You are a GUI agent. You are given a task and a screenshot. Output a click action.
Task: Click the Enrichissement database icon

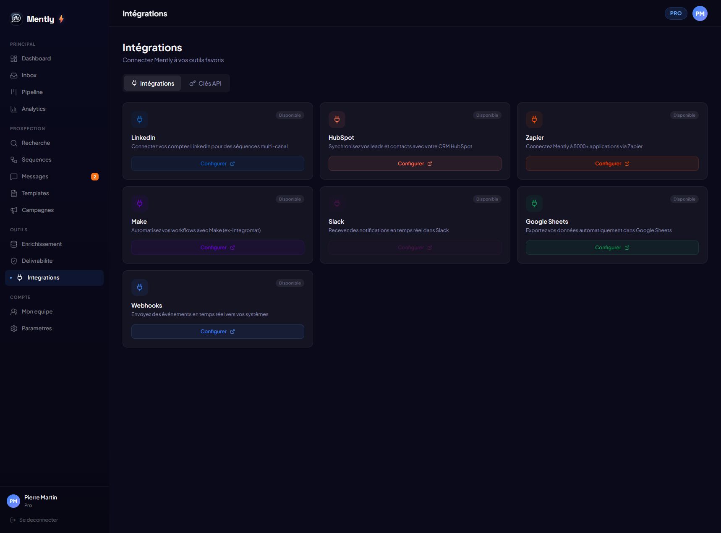click(x=14, y=244)
